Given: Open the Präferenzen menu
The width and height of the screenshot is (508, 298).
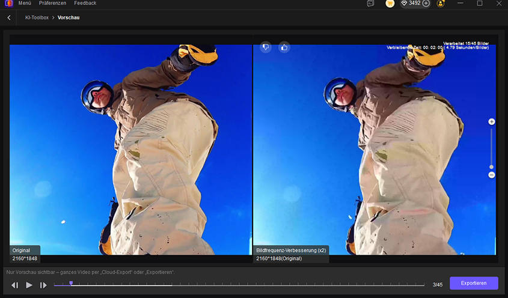Looking at the screenshot, I should [x=52, y=4].
